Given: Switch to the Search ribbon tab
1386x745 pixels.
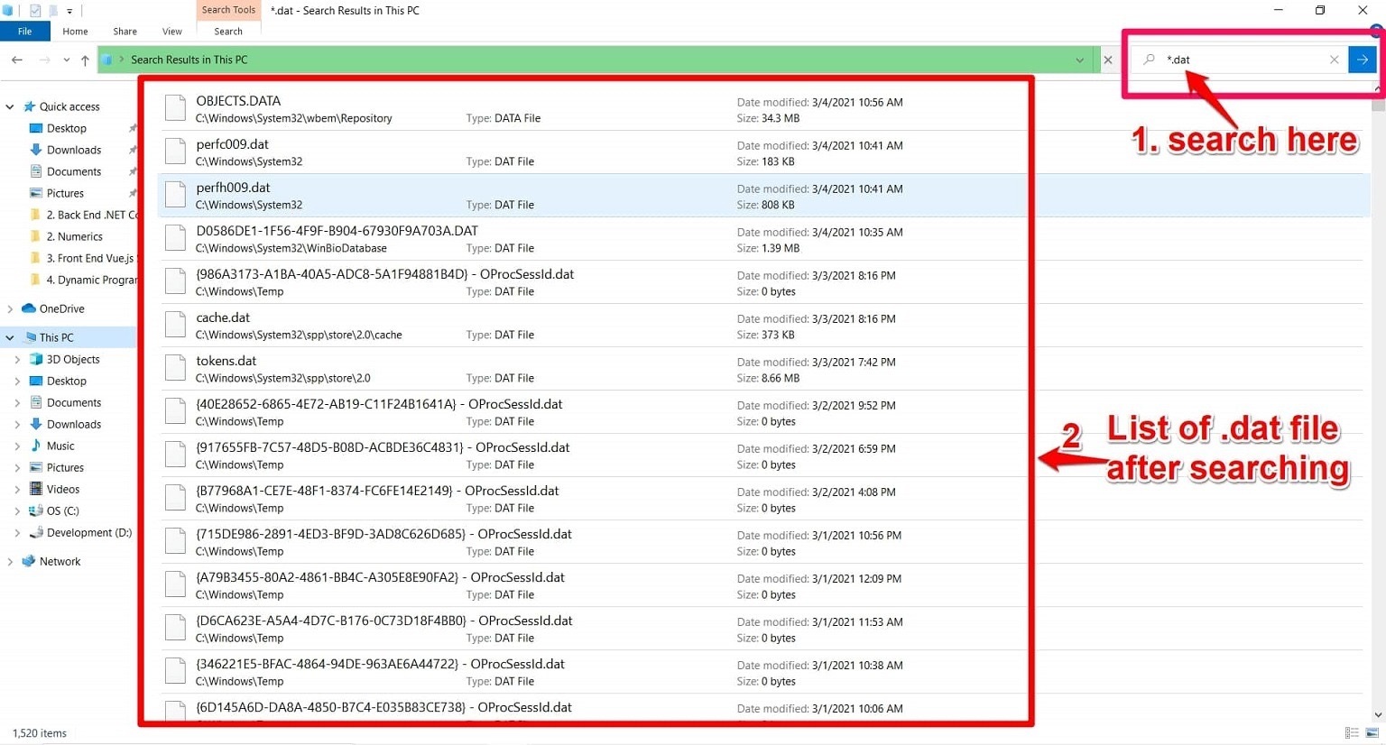Looking at the screenshot, I should pyautogui.click(x=227, y=30).
